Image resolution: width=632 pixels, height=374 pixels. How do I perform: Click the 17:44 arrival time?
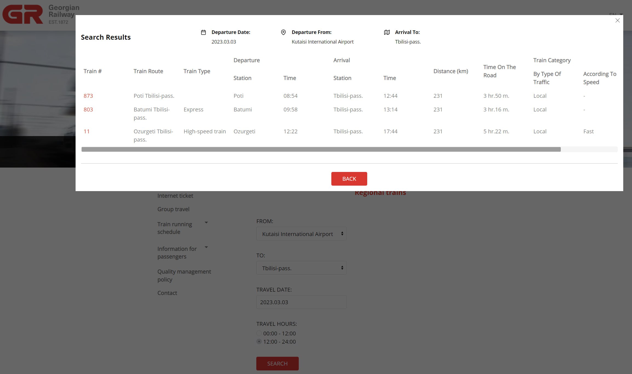[x=390, y=131]
